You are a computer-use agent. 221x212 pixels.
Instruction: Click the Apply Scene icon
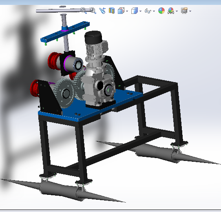pyautogui.click(x=171, y=11)
